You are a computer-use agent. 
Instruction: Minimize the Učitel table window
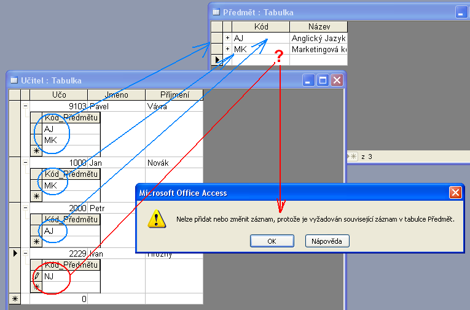click(308, 80)
